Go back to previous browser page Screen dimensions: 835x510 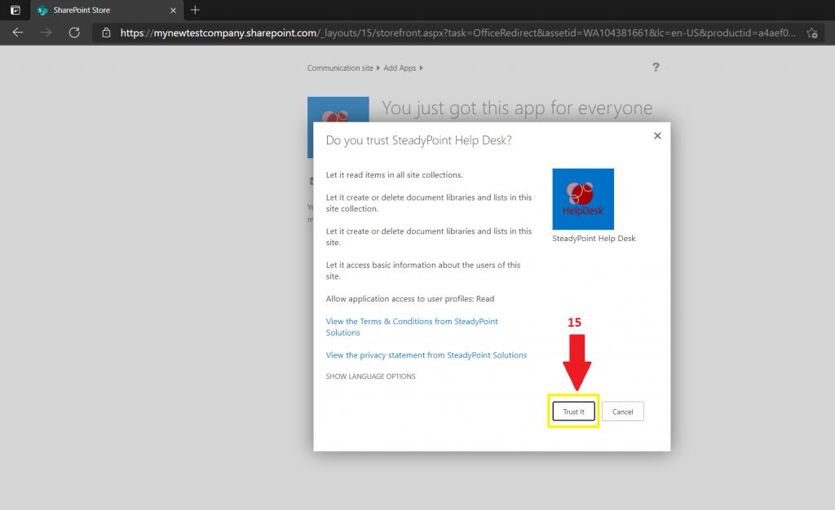18,33
